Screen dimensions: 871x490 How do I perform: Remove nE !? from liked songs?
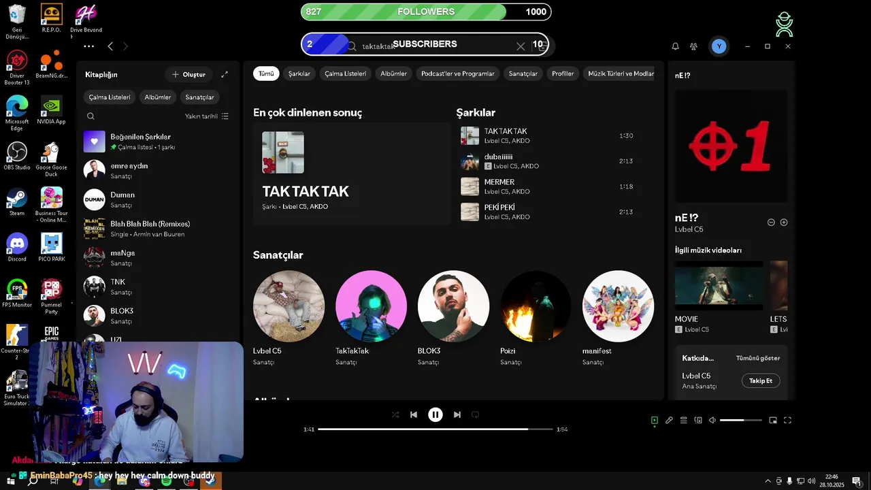[x=771, y=223]
